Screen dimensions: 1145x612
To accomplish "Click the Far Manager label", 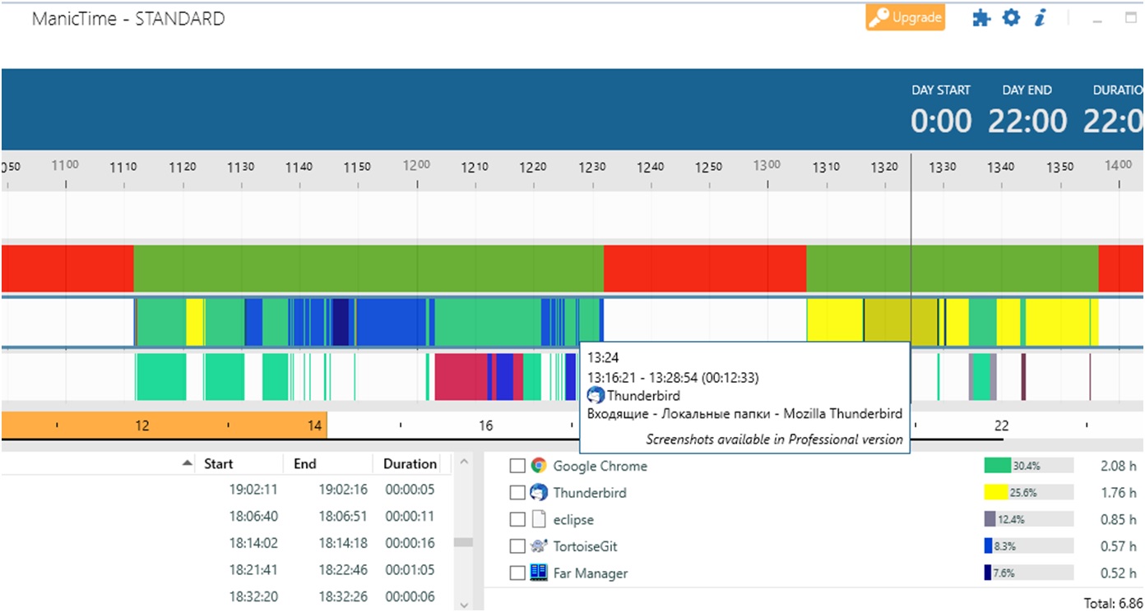I will [x=591, y=573].
